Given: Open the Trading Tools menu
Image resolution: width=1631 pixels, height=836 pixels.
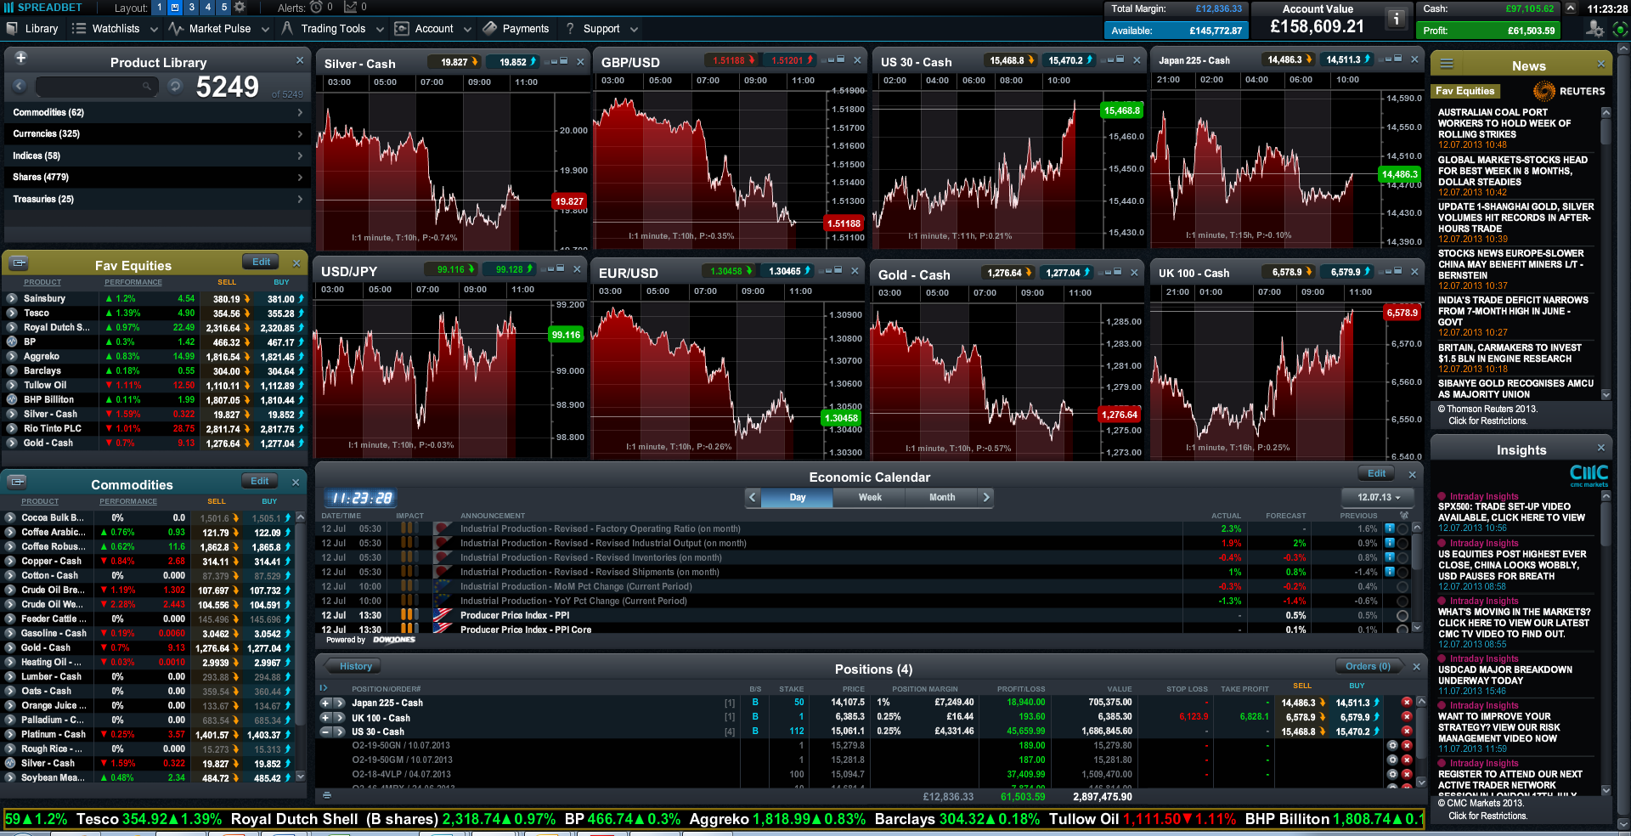Looking at the screenshot, I should tap(333, 29).
